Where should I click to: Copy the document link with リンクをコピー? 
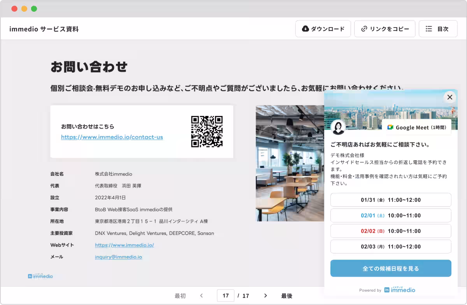click(384, 29)
